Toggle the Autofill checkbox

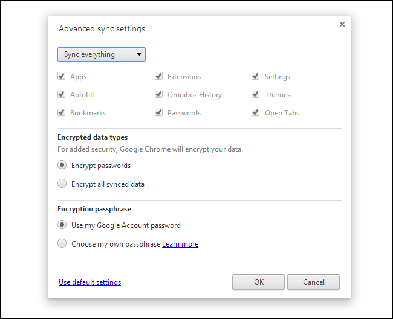point(61,95)
